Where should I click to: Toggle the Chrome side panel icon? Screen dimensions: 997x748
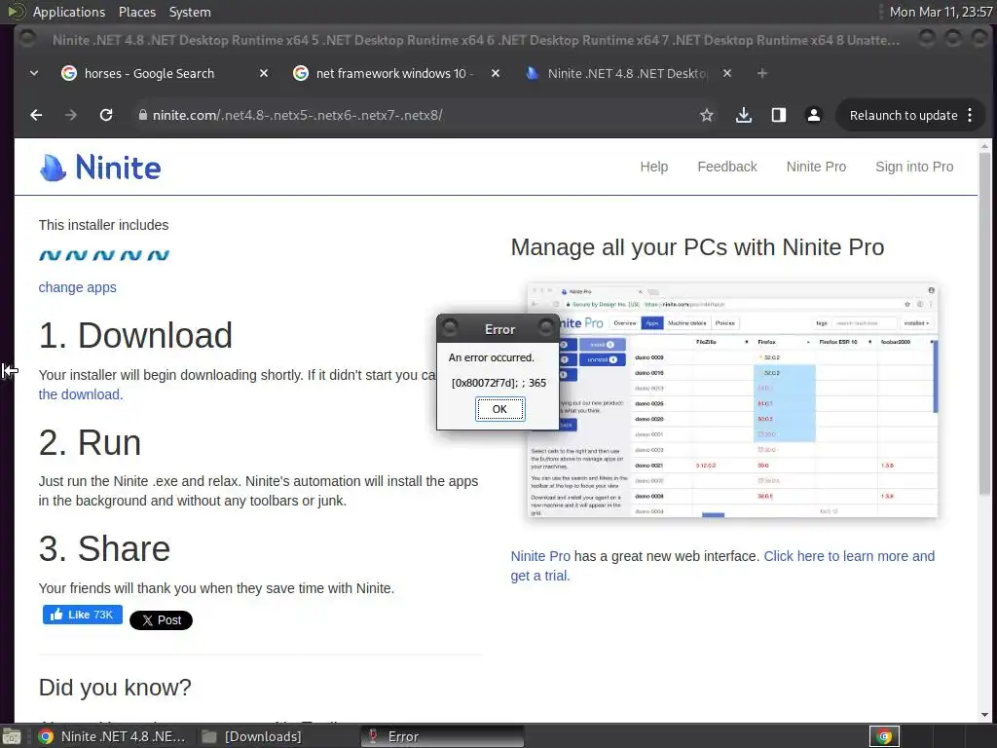[778, 115]
